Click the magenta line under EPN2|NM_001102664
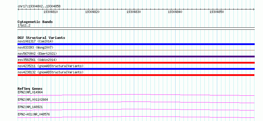The width and height of the screenshot is (263, 121). pyautogui.click(x=136, y=102)
